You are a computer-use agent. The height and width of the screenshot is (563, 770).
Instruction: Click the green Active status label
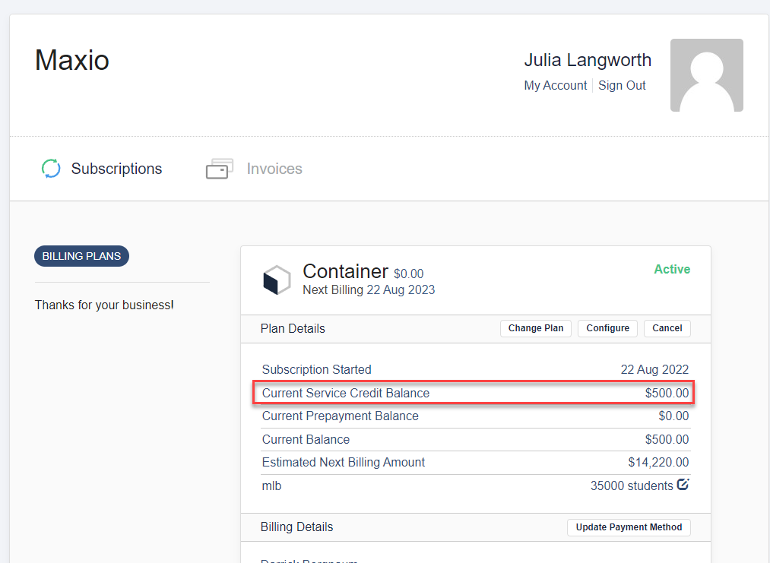672,270
